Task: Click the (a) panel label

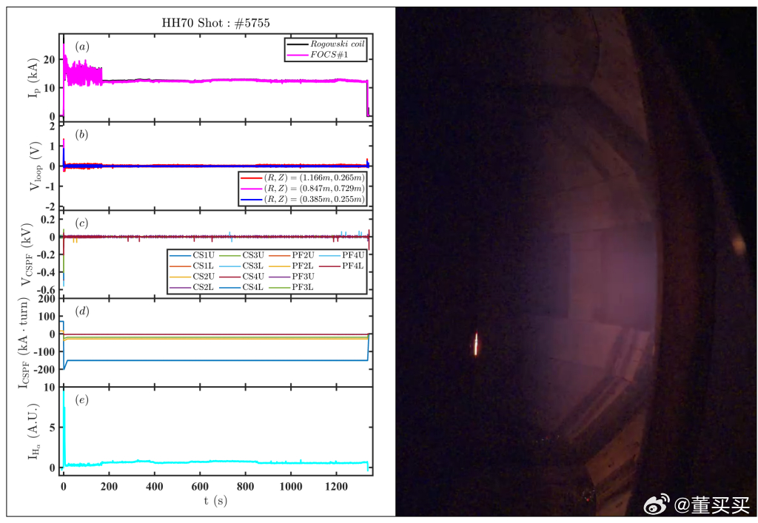Action: (x=81, y=47)
